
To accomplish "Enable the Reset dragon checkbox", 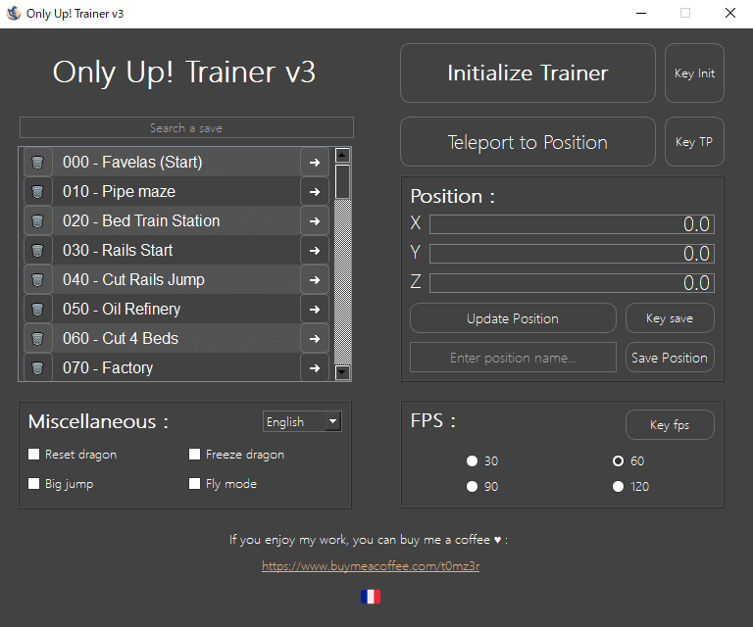I will click(x=33, y=454).
